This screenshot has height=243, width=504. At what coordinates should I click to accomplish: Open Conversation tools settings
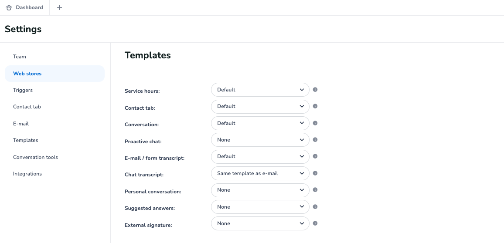click(35, 157)
